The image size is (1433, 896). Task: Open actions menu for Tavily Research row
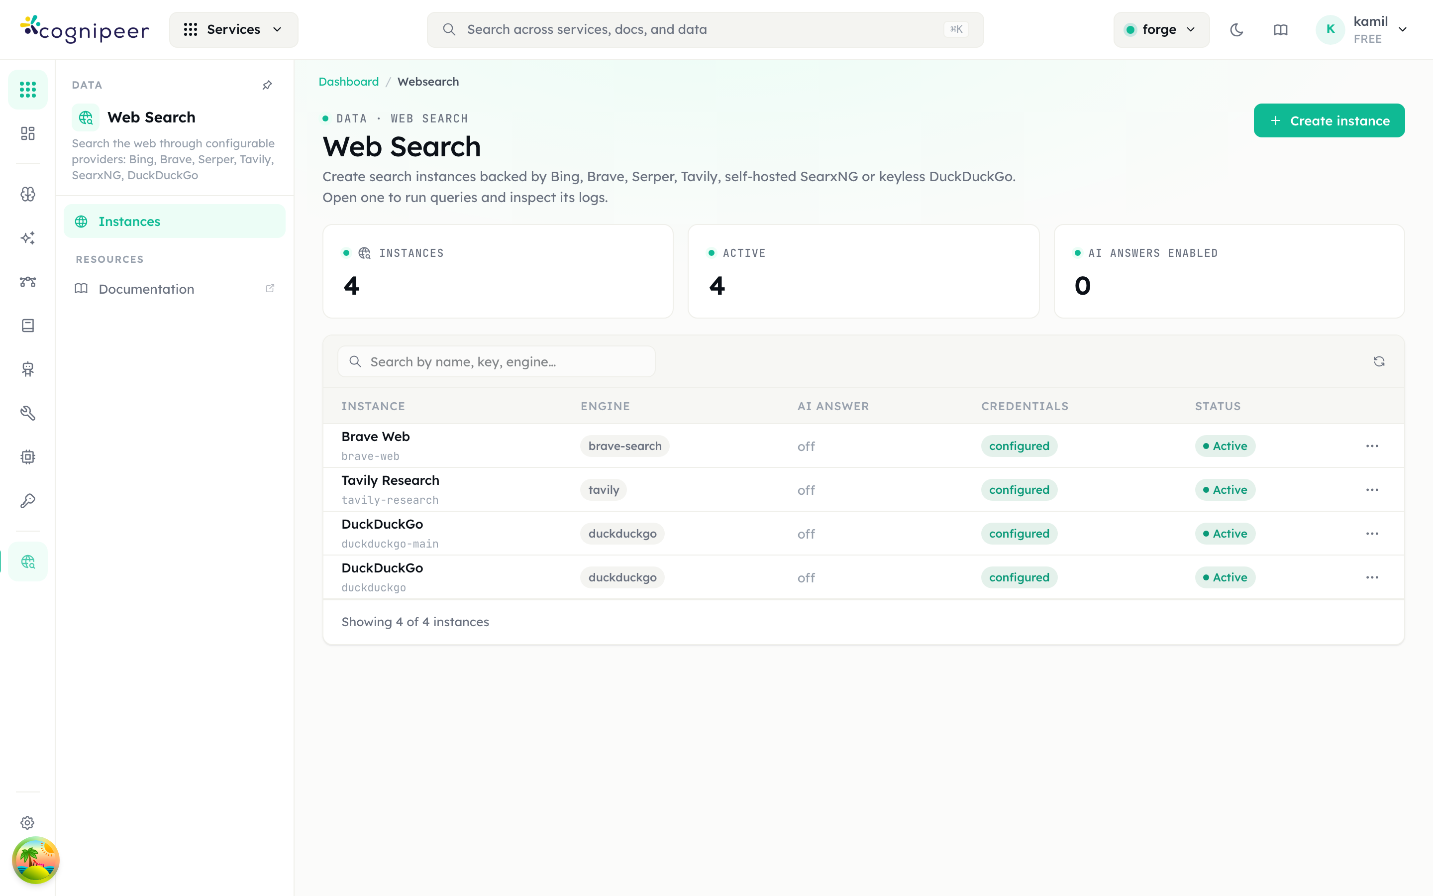1372,490
